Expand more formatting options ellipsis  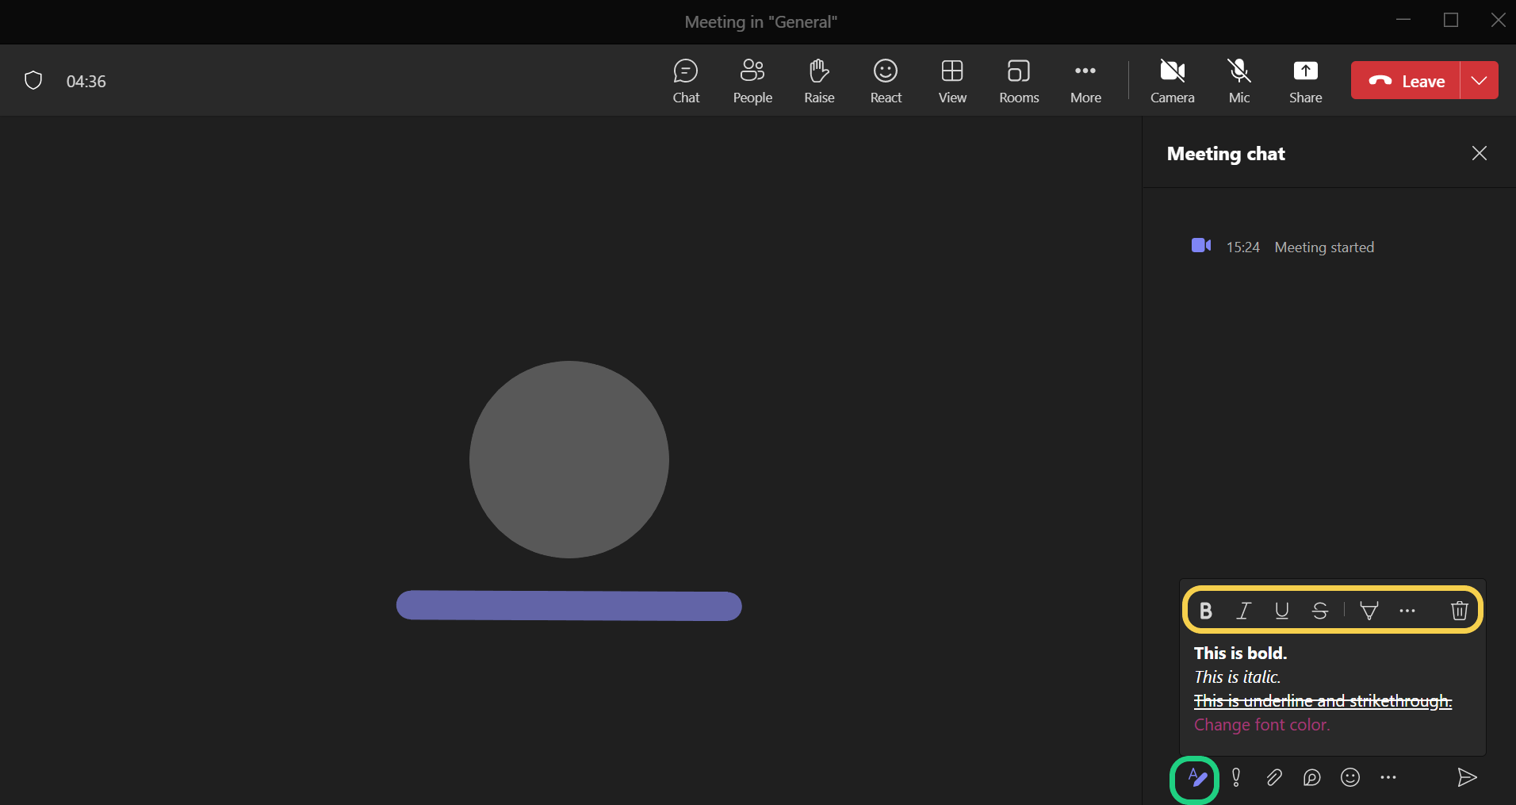(1407, 611)
